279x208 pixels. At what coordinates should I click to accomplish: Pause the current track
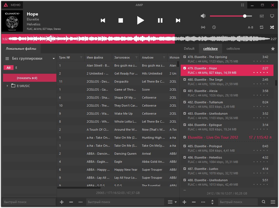point(160,20)
